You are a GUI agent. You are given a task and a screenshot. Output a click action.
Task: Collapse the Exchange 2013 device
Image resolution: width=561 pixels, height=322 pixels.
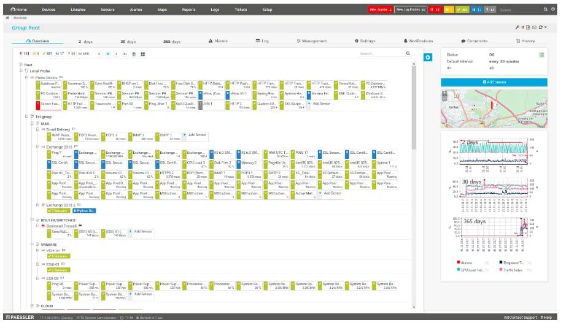(x=37, y=147)
